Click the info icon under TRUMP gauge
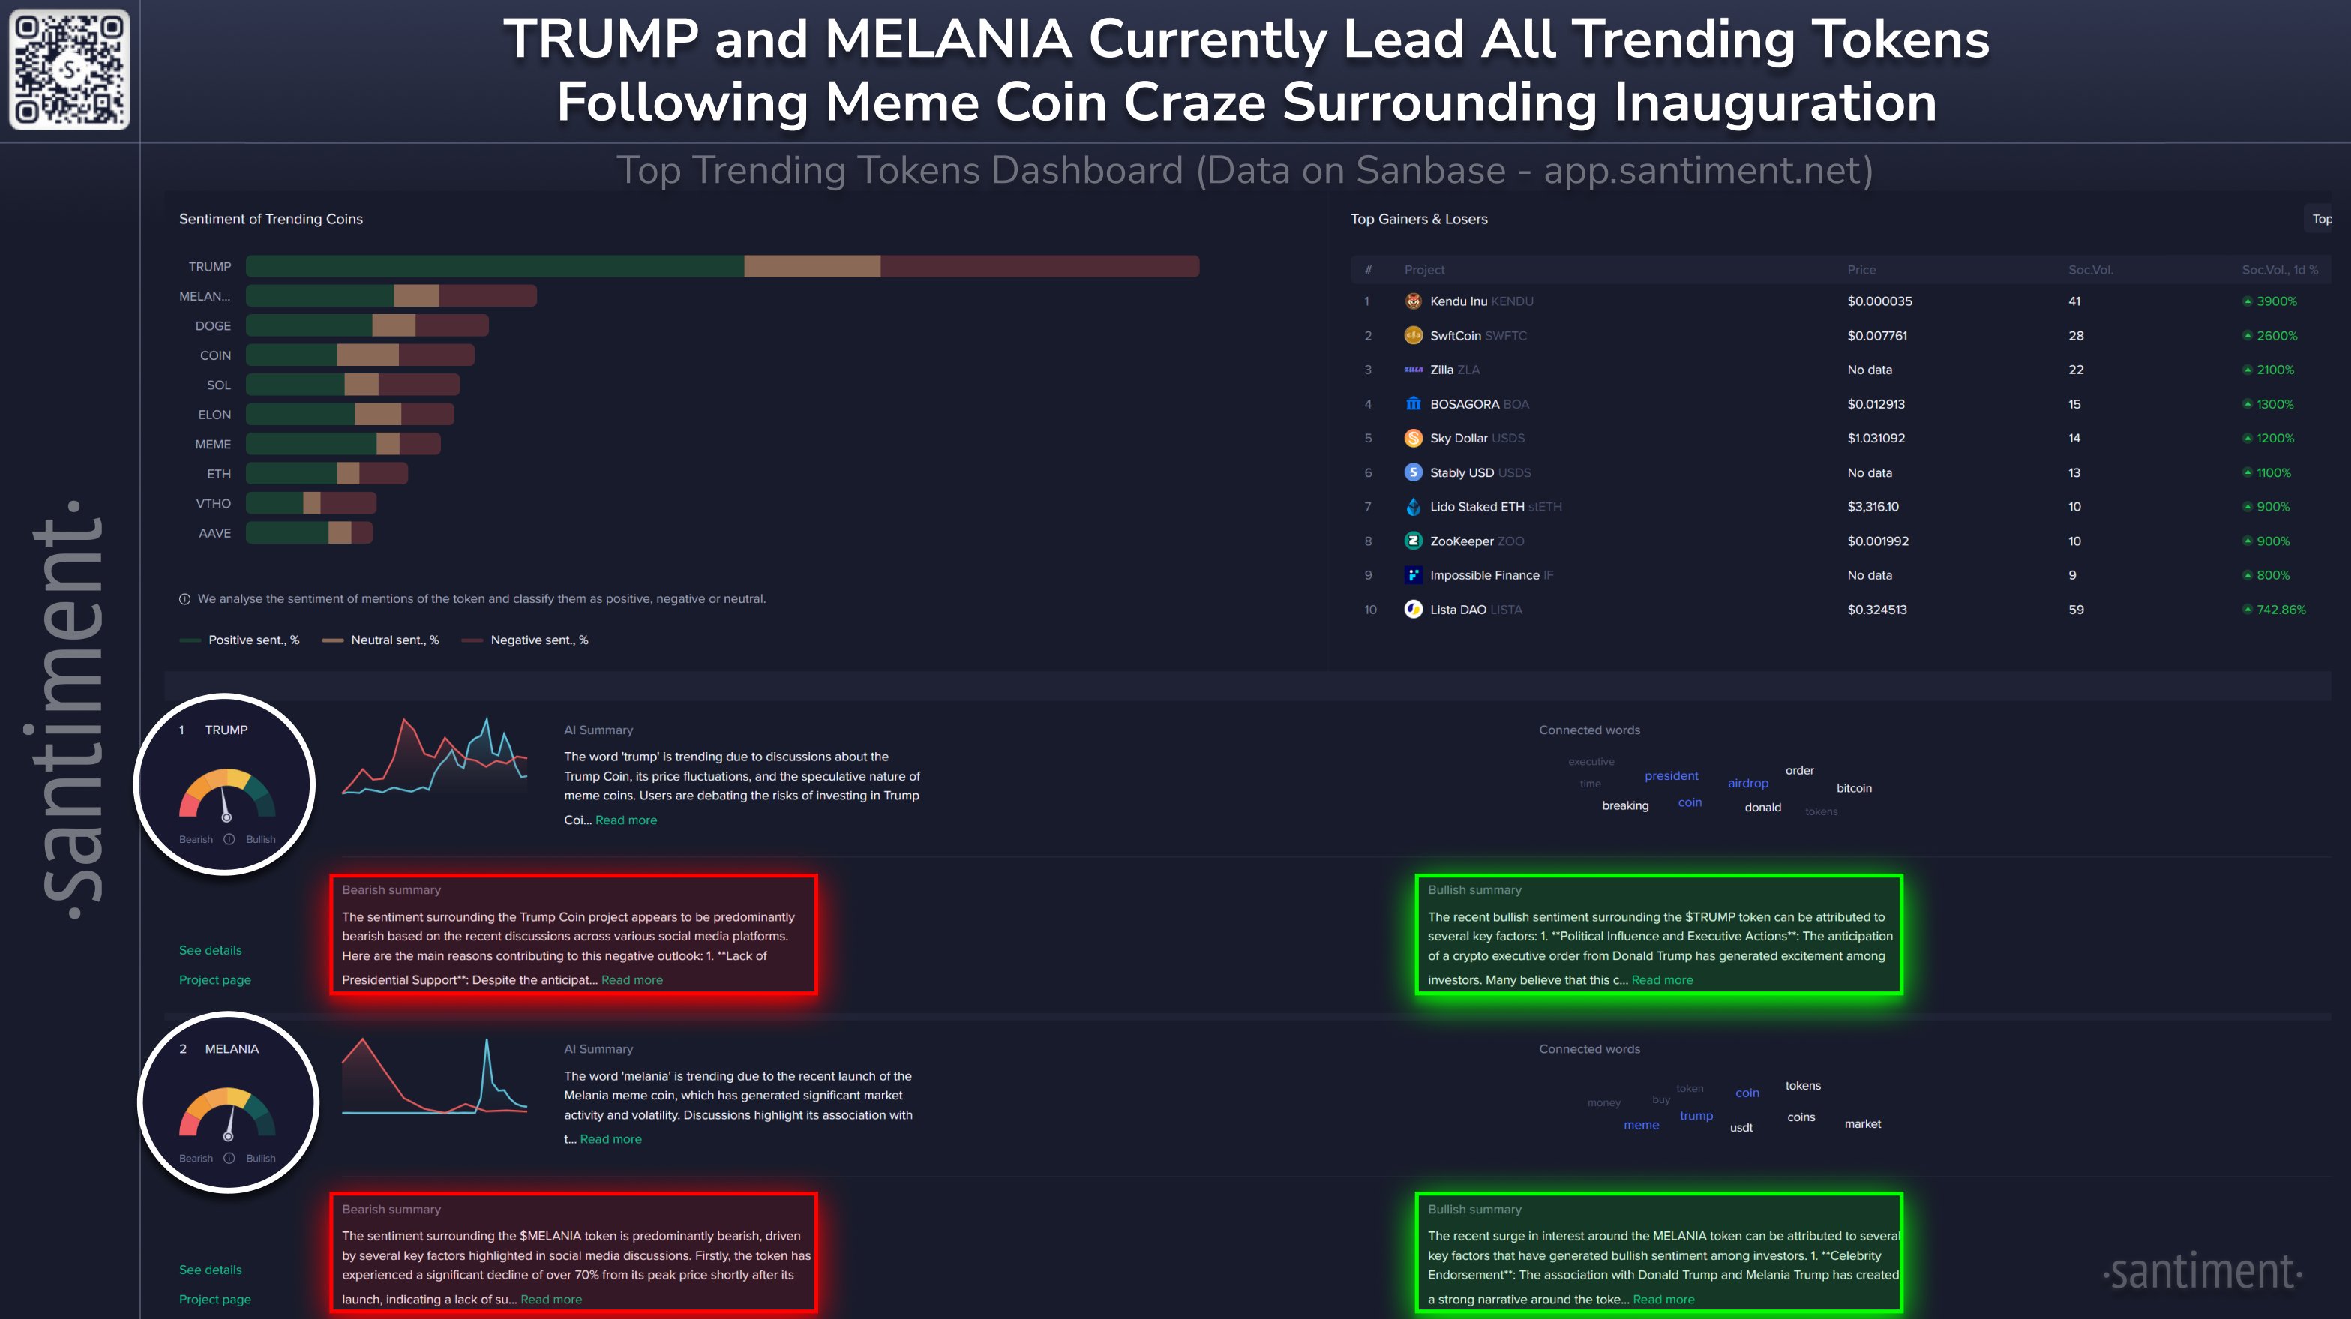This screenshot has width=2351, height=1319. coord(229,839)
